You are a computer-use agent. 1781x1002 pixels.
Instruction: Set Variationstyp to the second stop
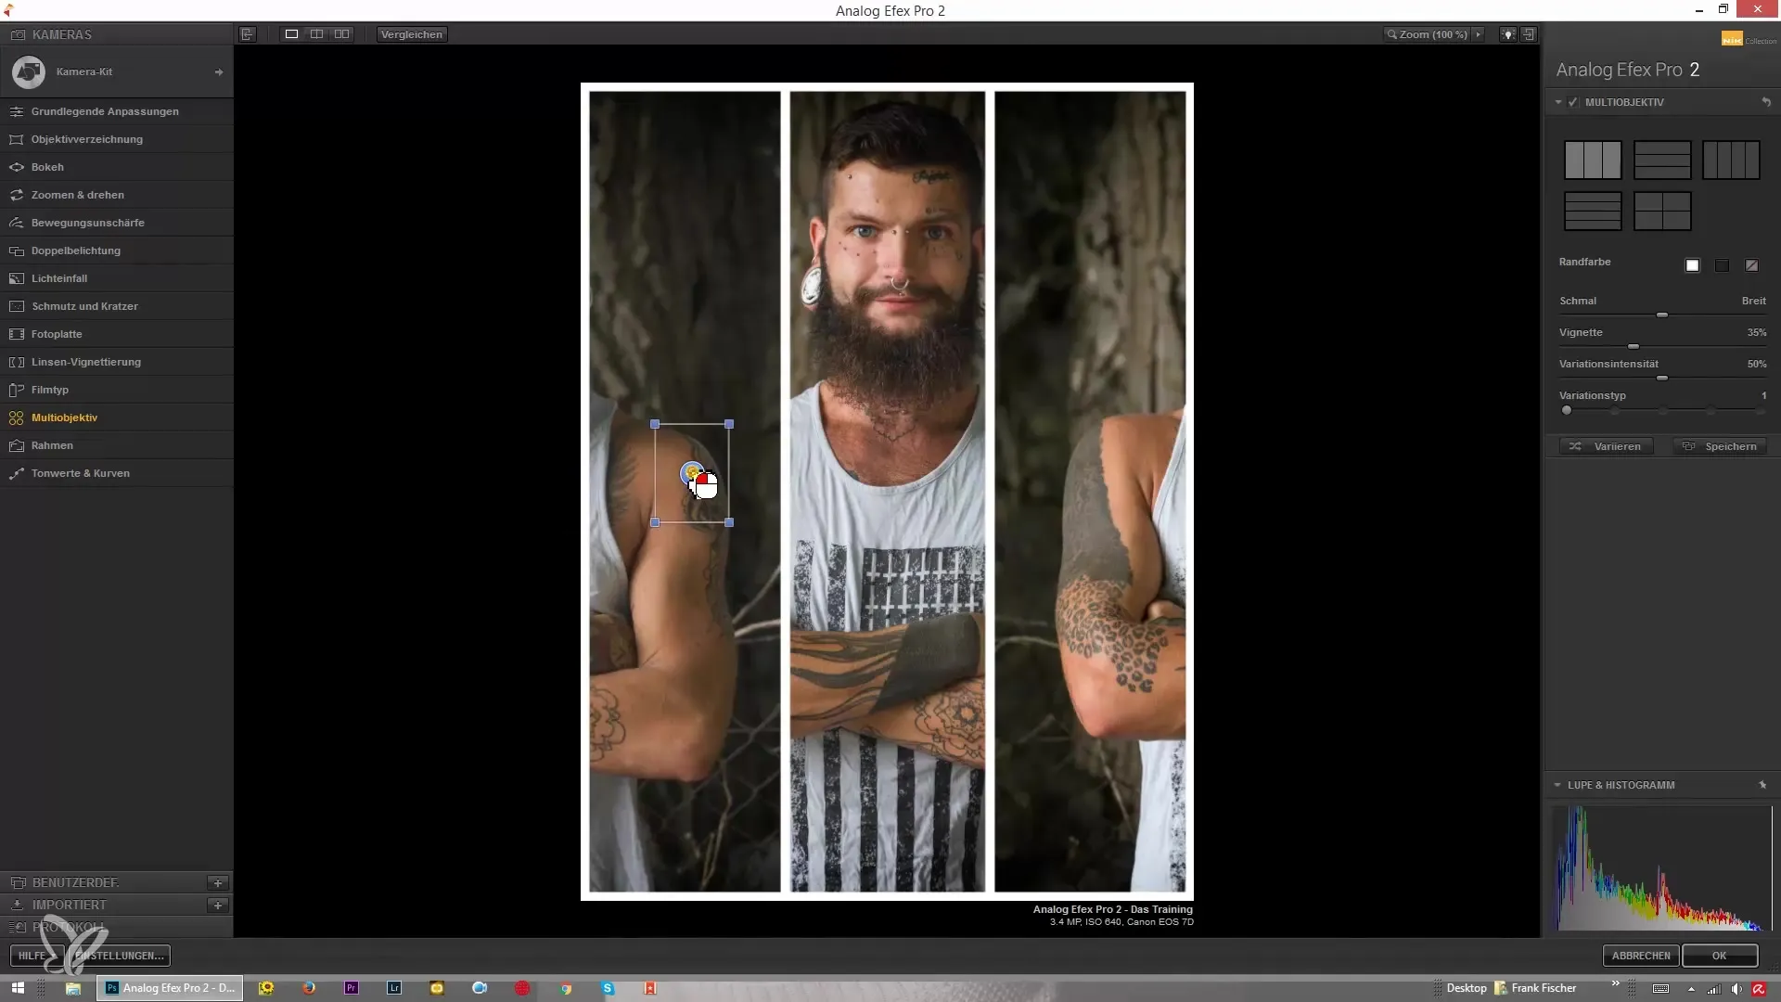coord(1615,410)
